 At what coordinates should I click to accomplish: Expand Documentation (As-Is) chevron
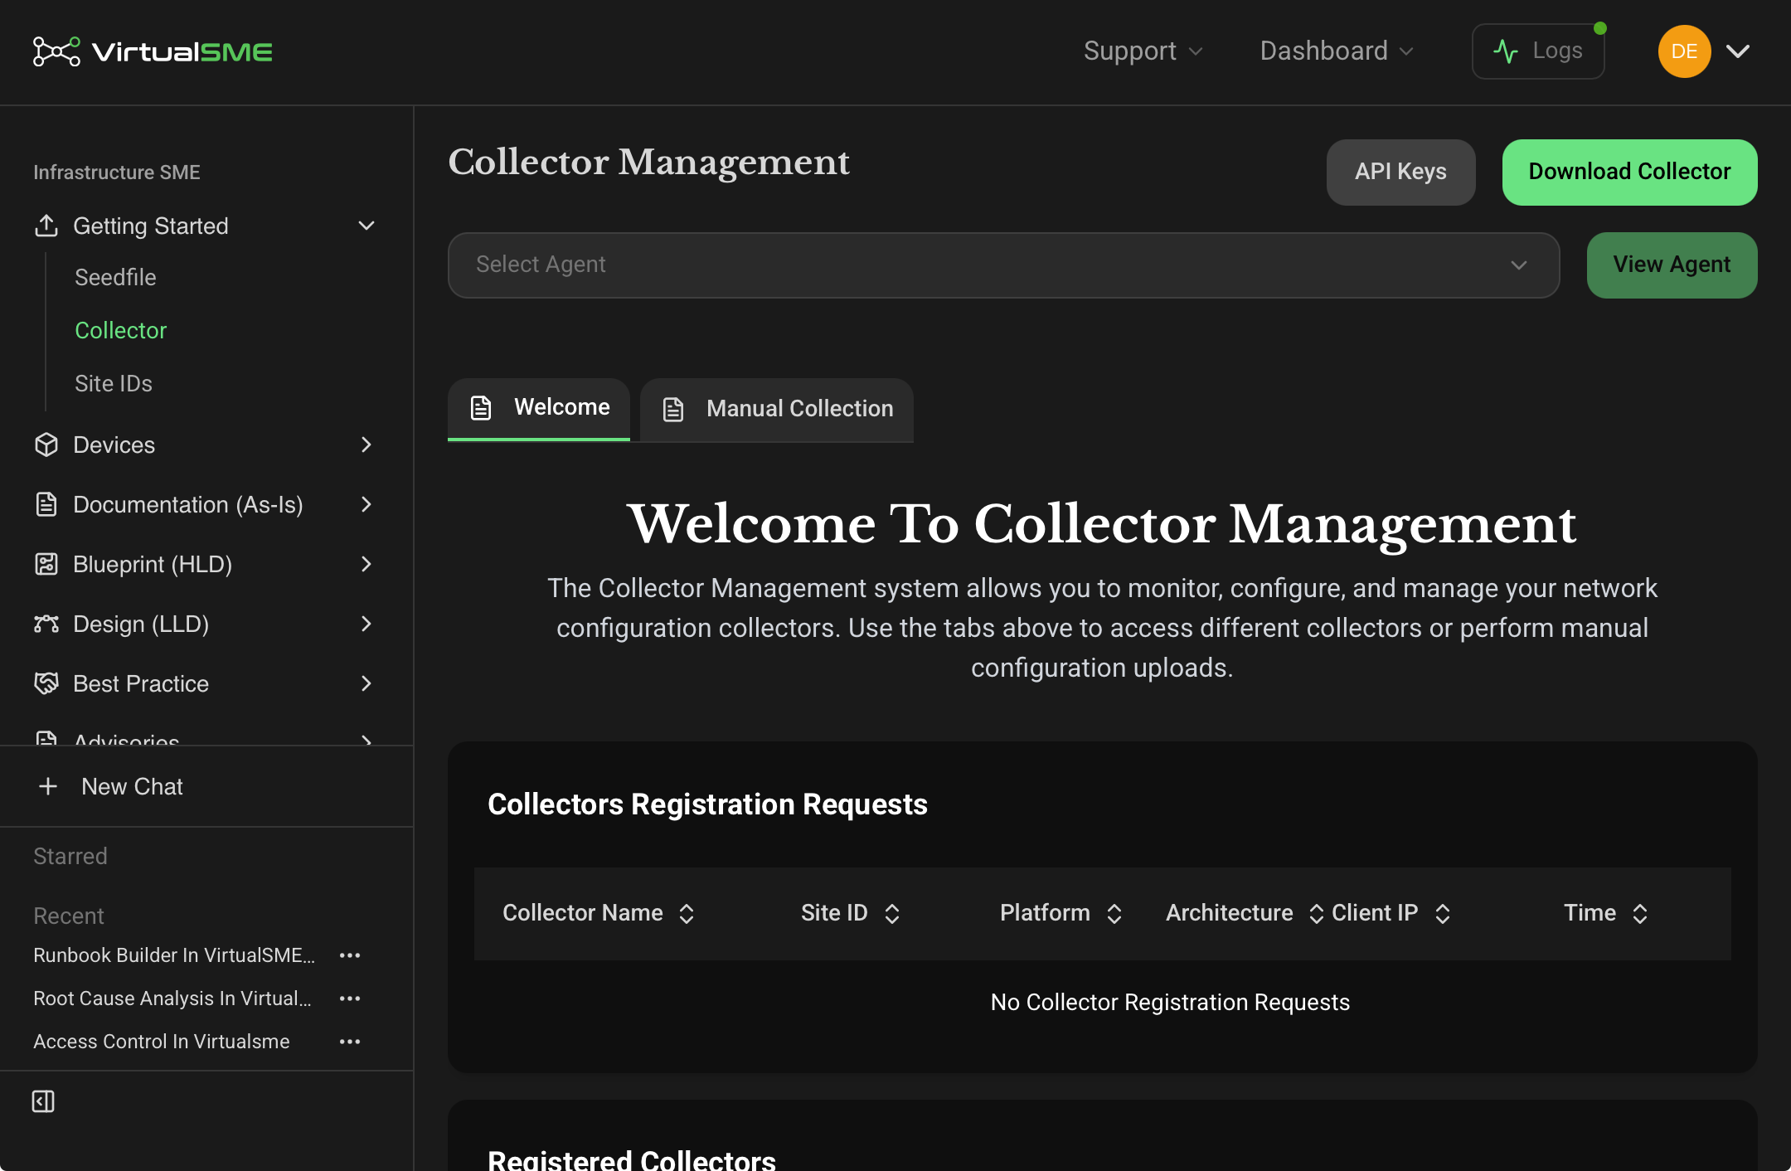click(x=366, y=504)
